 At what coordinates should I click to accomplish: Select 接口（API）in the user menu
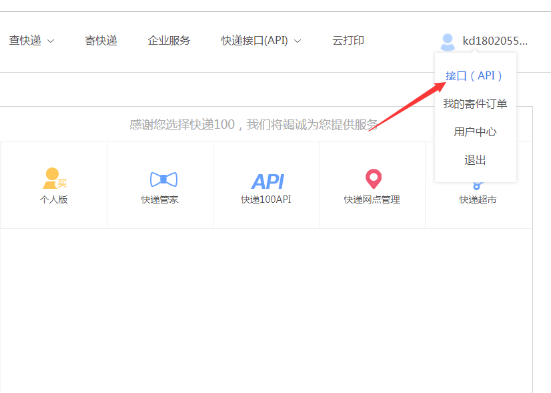[x=474, y=76]
